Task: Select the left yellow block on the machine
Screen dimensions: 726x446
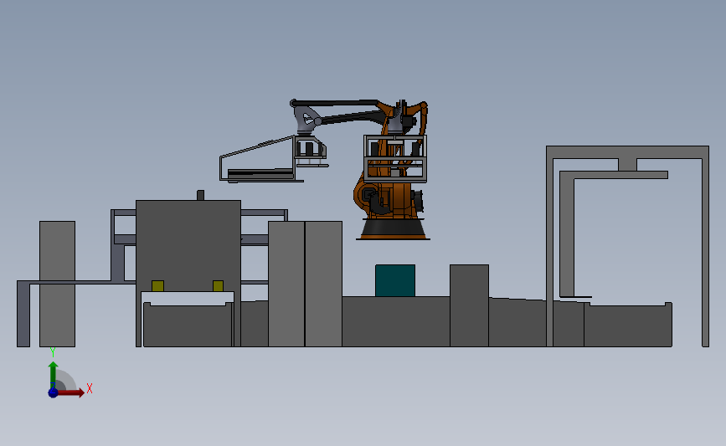Action: pyautogui.click(x=157, y=286)
